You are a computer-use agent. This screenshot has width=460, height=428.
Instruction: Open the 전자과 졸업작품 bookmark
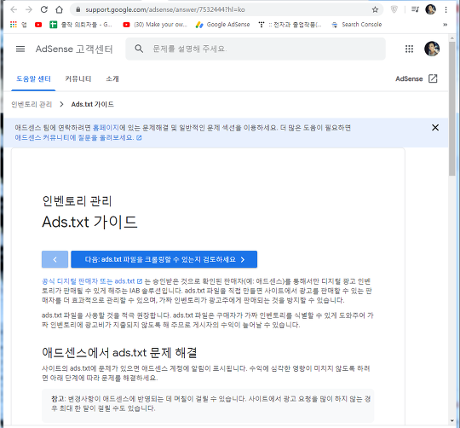[290, 25]
